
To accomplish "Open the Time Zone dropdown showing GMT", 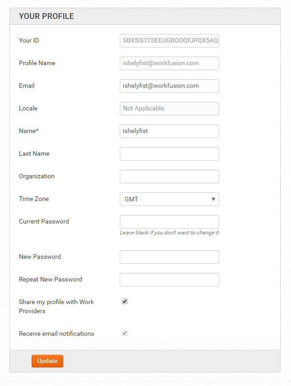I will (169, 199).
